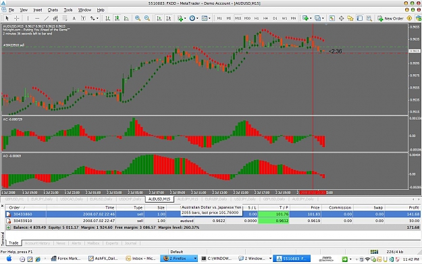Click the green T/P cell 0.9612
The width and height of the screenshot is (422, 264).
[x=273, y=221]
